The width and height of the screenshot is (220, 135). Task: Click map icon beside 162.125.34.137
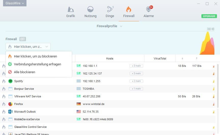tap(79, 73)
